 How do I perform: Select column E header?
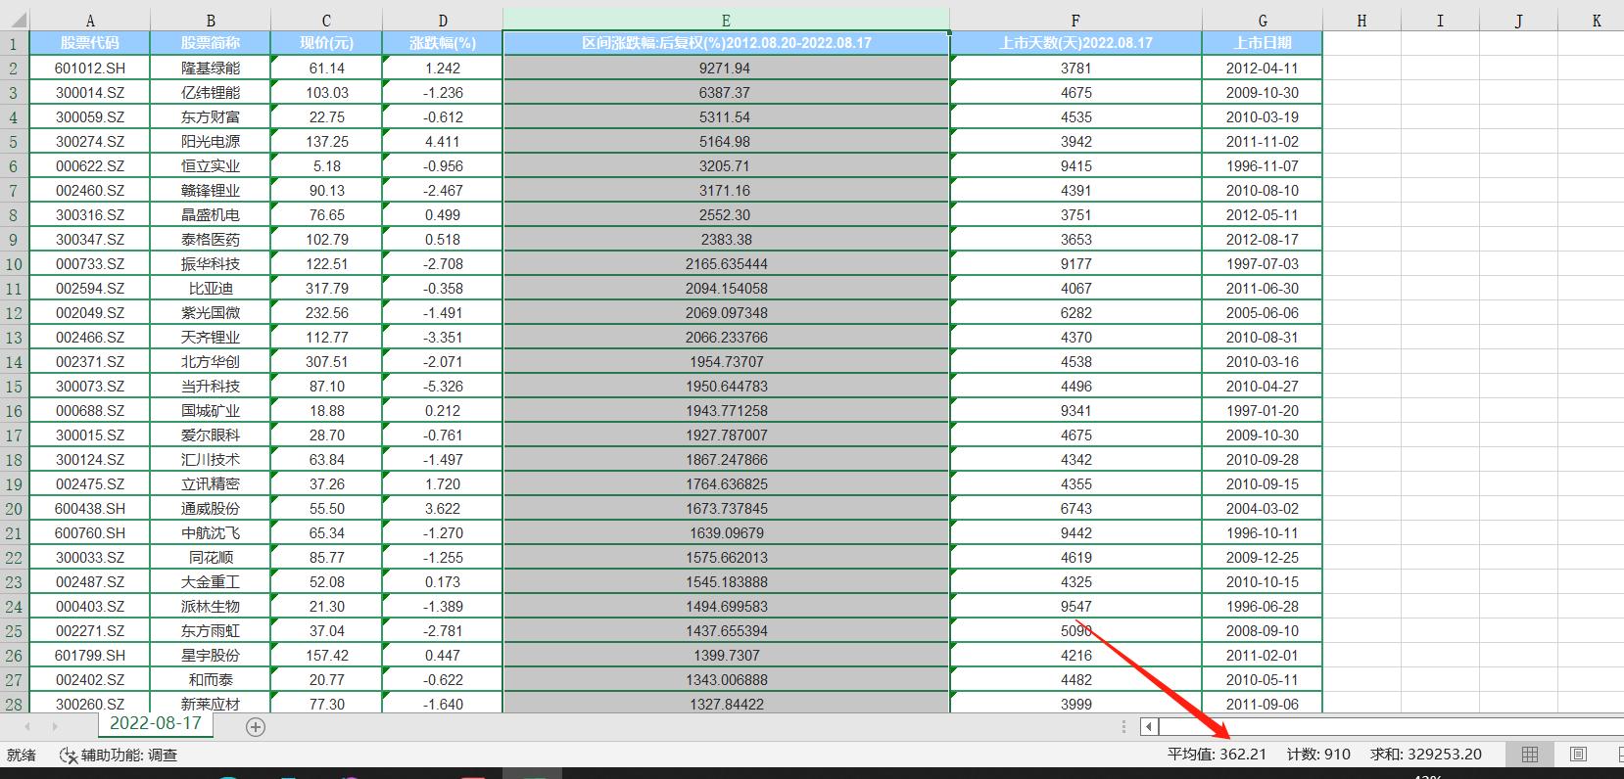725,20
